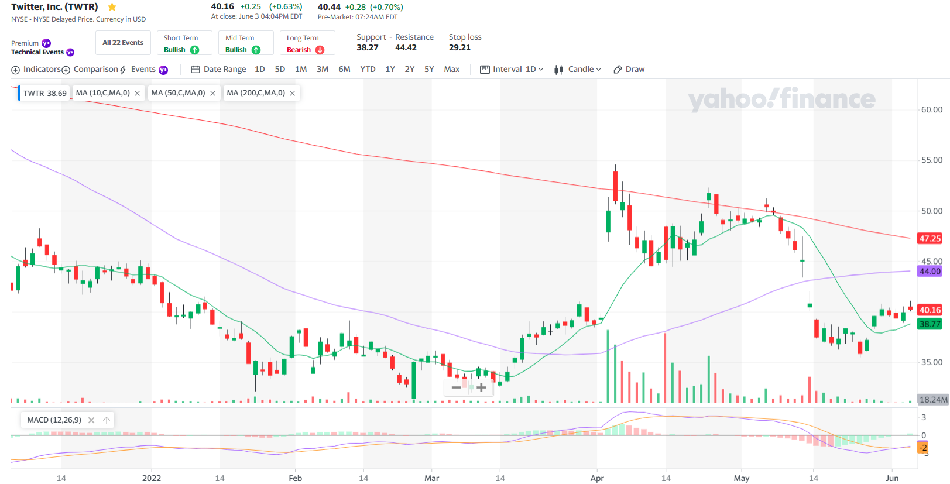This screenshot has height=484, width=950.
Task: Open the All 22 Events button
Action: [x=123, y=43]
